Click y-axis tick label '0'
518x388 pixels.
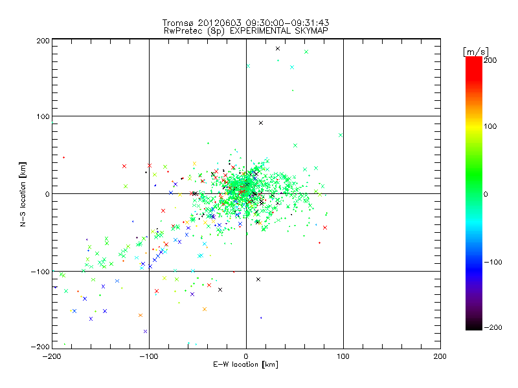pos(47,194)
